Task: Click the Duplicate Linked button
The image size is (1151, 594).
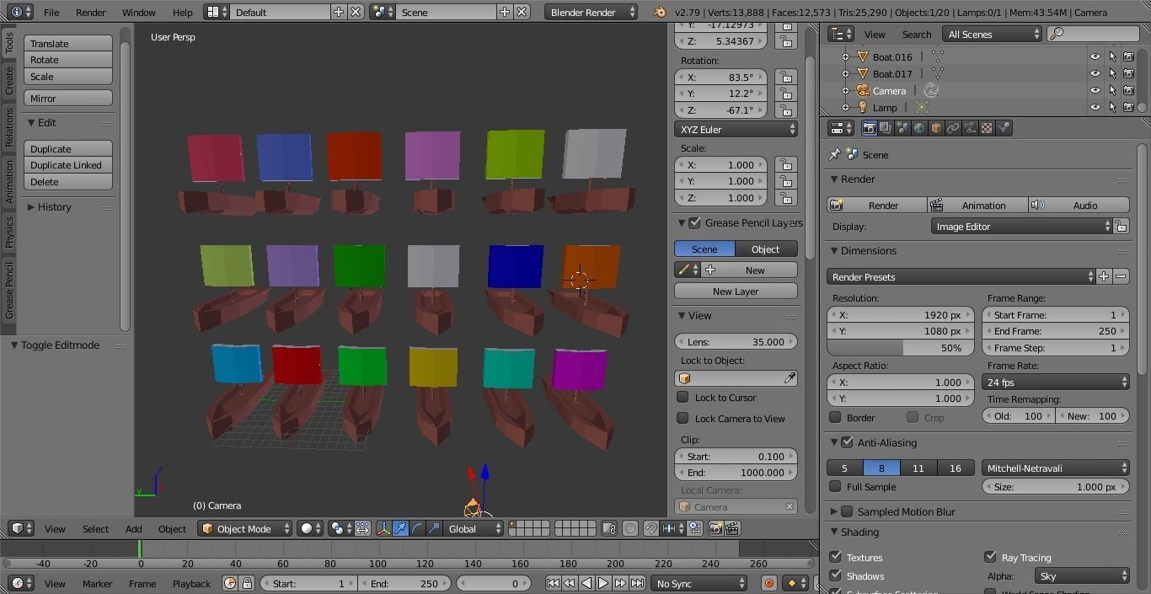Action: pyautogui.click(x=68, y=165)
